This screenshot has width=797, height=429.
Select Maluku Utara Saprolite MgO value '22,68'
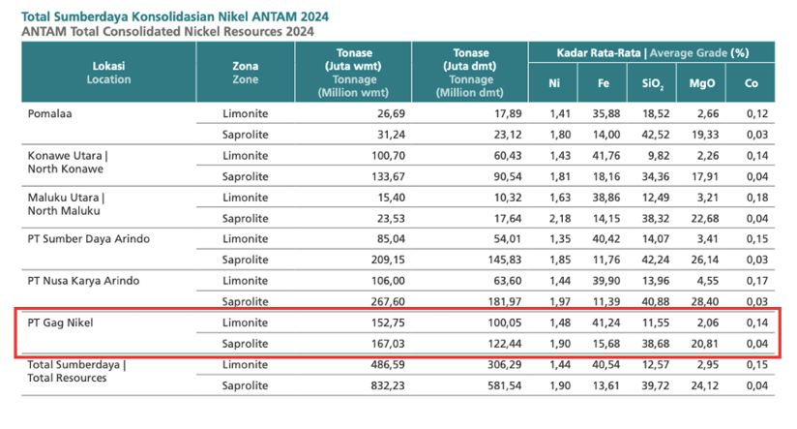pyautogui.click(x=705, y=218)
